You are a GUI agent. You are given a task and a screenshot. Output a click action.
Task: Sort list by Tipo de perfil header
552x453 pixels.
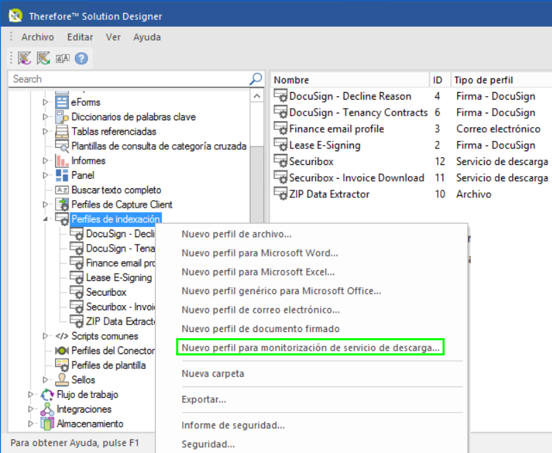(502, 80)
